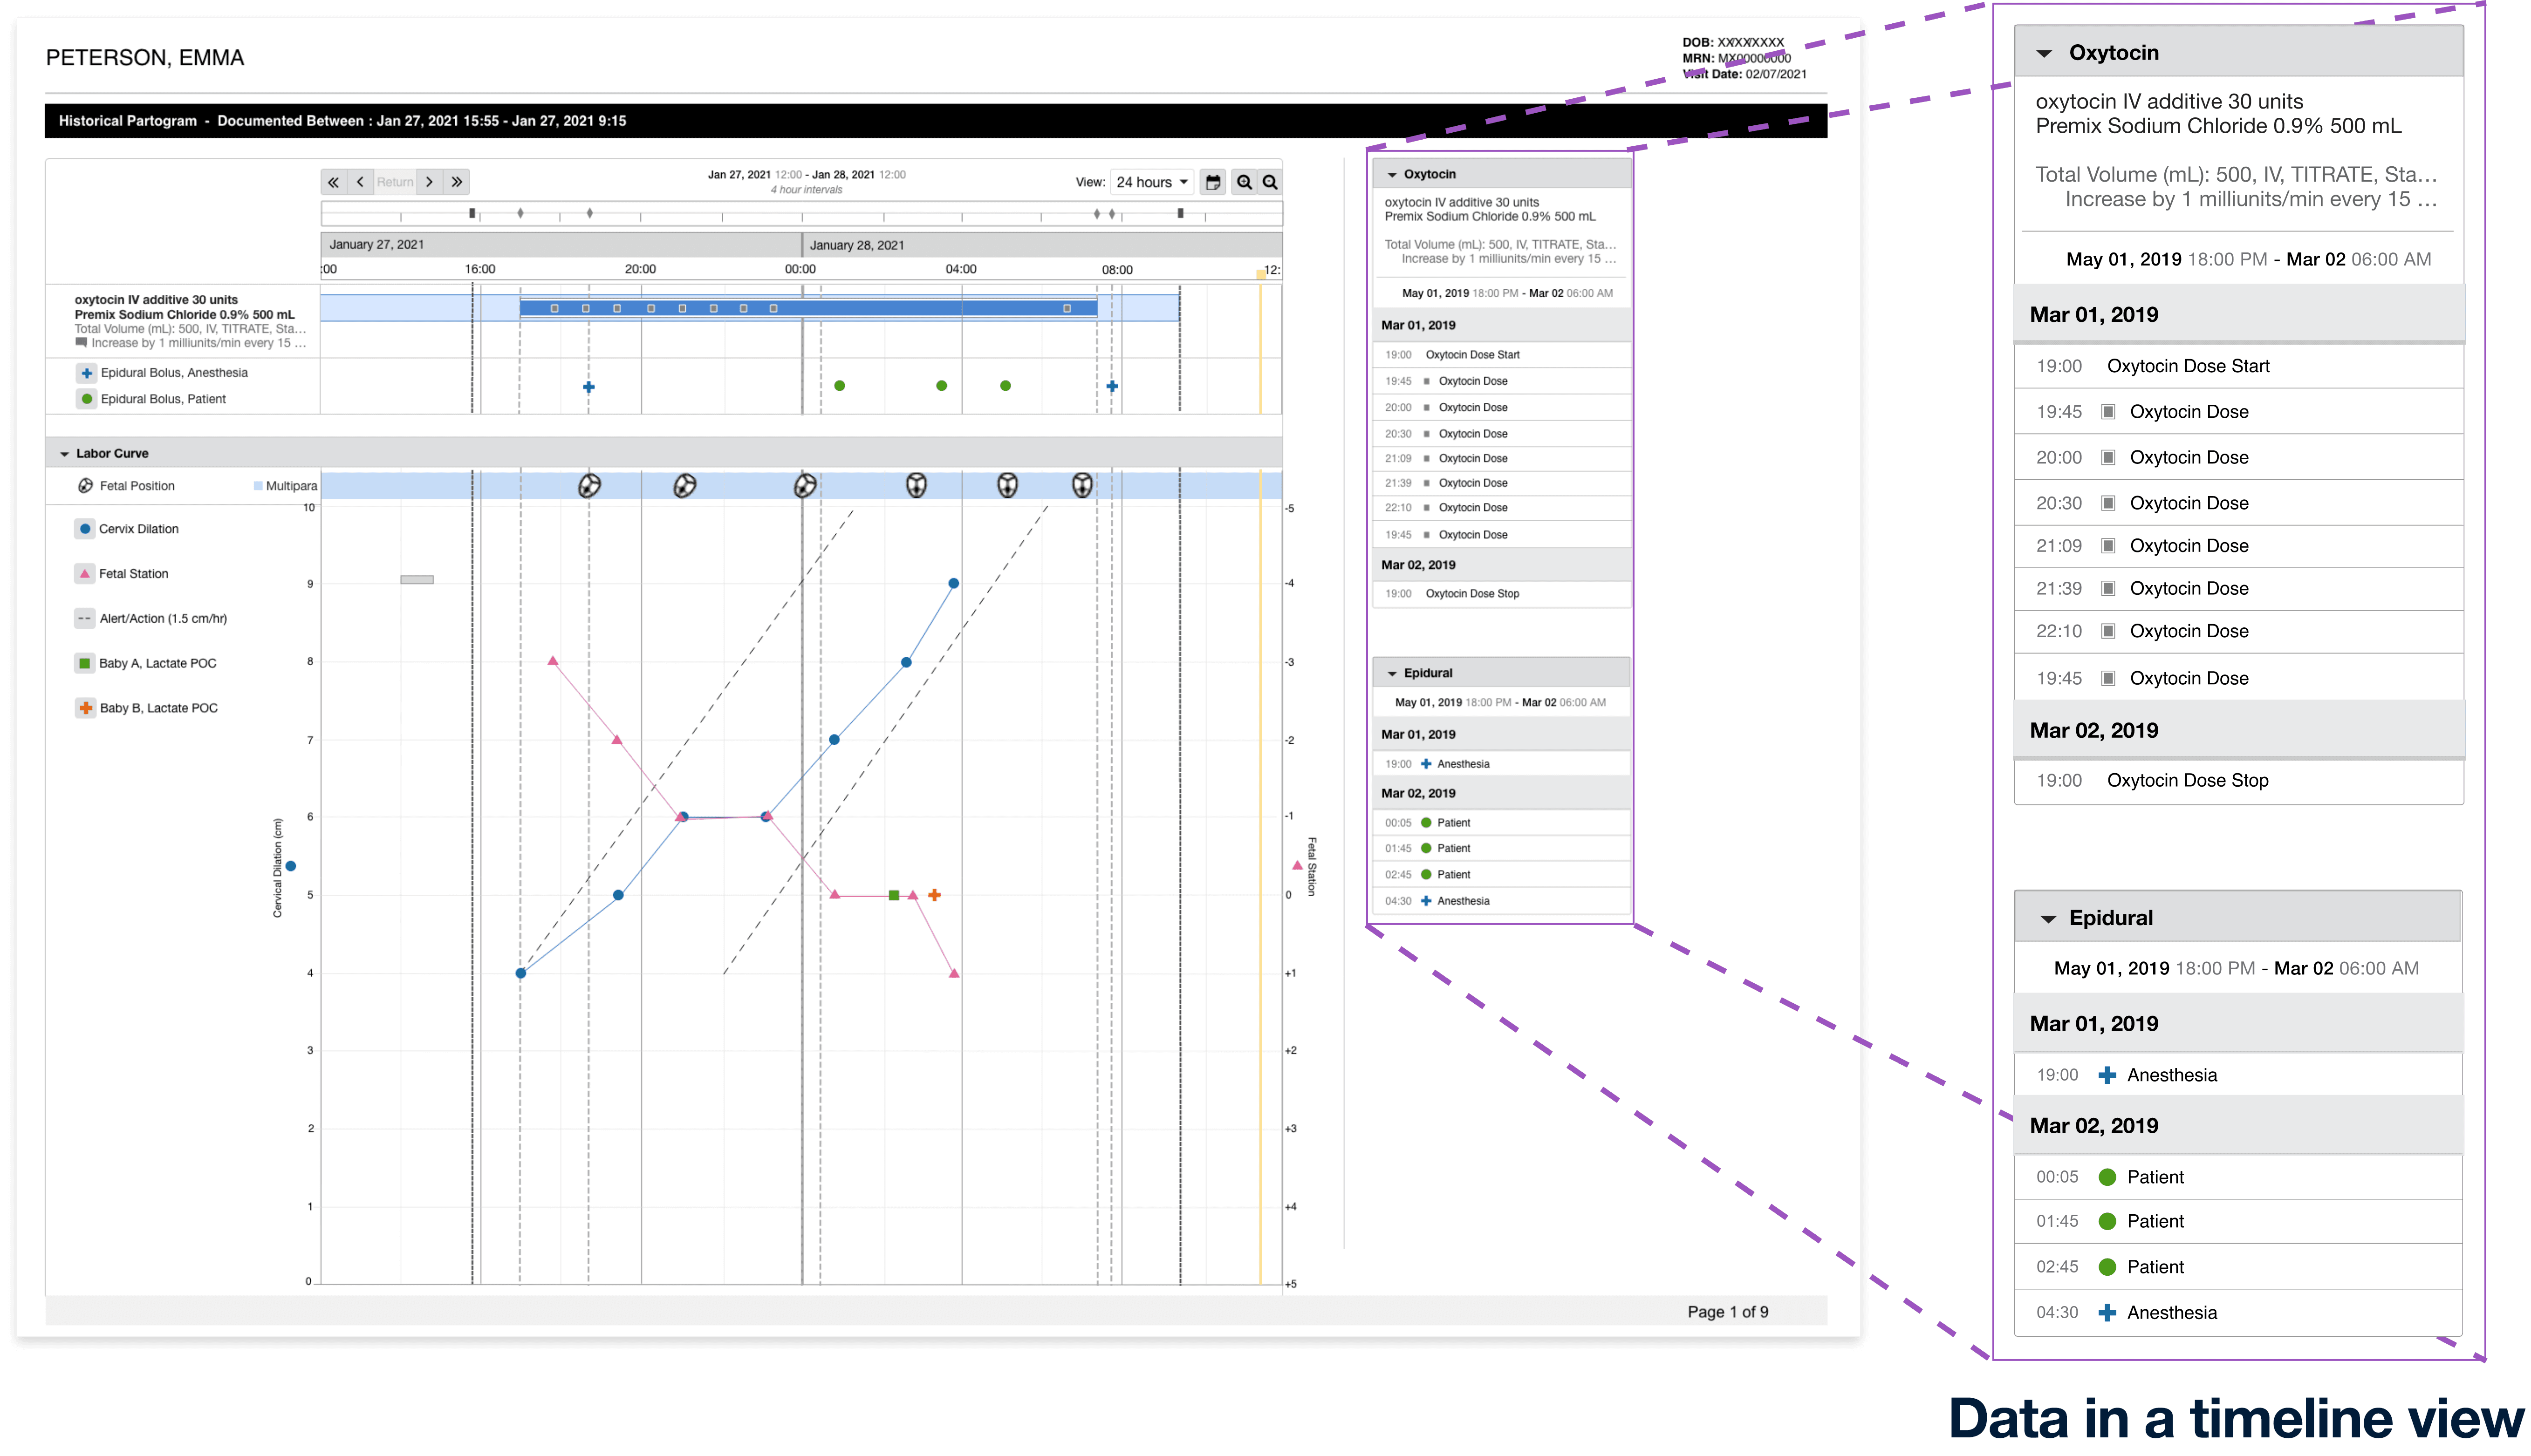Advance to the next time interval

coord(429,182)
